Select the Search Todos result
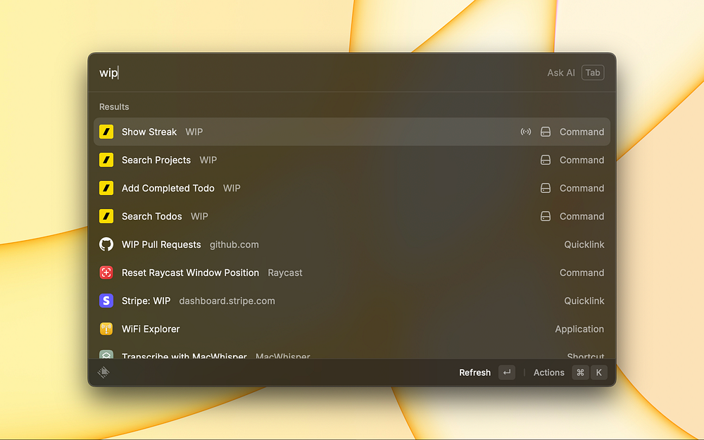704x440 pixels. pyautogui.click(x=352, y=216)
